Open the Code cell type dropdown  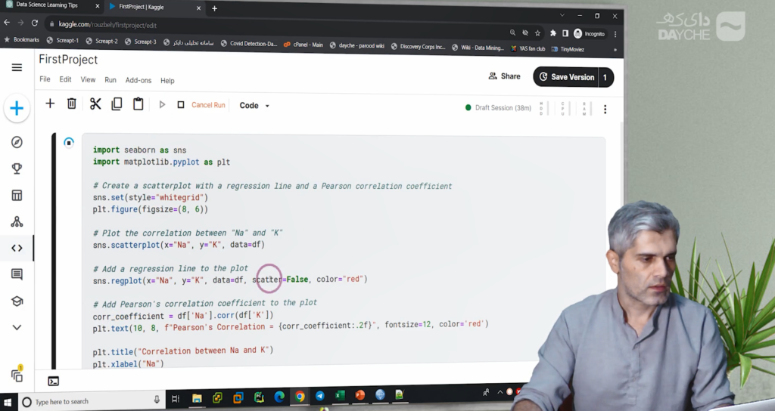[254, 106]
